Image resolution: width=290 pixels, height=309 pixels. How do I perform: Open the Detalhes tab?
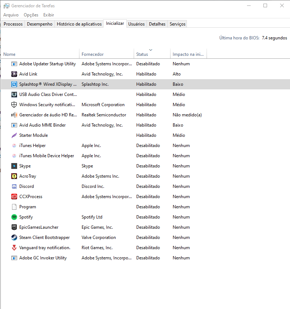click(x=157, y=24)
